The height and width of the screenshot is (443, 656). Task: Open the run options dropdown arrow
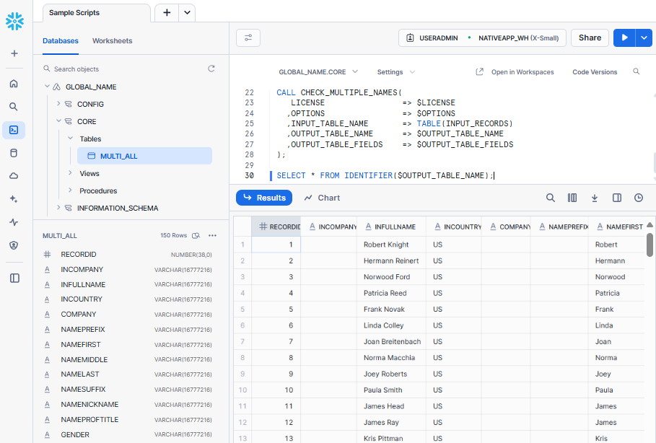coord(644,38)
